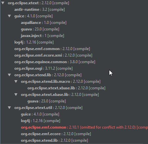Screen dimensions: 148x144
Task: Select guava 23.0 under xbase.lib
Action: [46, 101]
